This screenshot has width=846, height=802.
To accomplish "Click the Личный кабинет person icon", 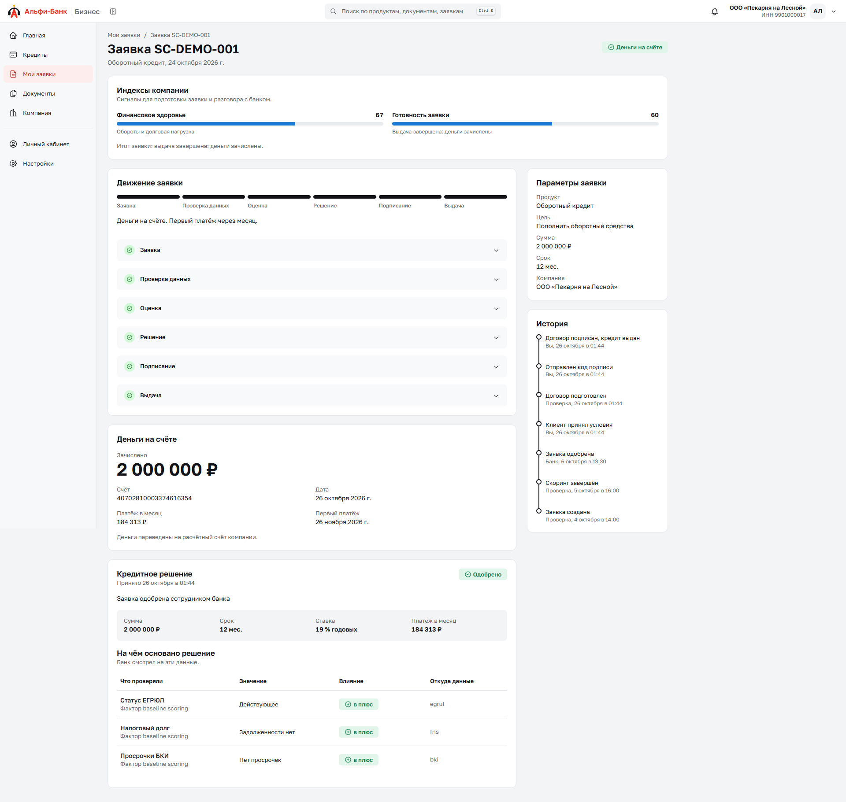I will point(14,144).
